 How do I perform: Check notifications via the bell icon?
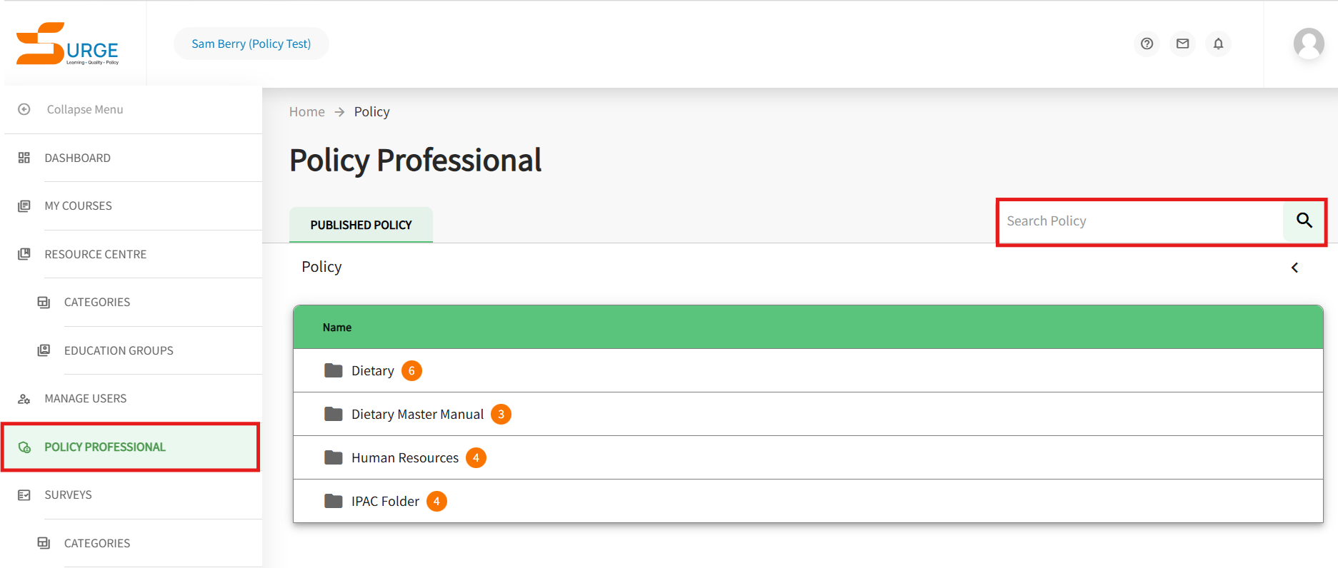click(x=1218, y=44)
